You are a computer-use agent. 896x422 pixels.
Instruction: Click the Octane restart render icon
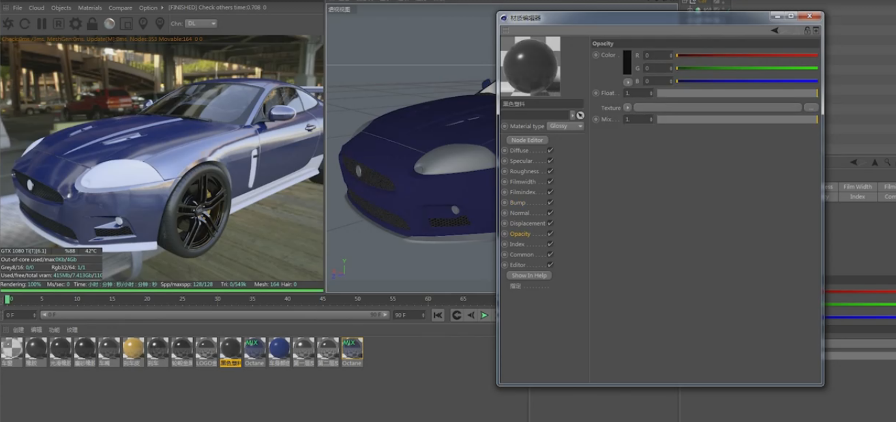coord(25,24)
